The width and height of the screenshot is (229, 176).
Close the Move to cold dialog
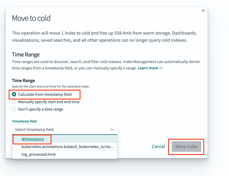203,11
